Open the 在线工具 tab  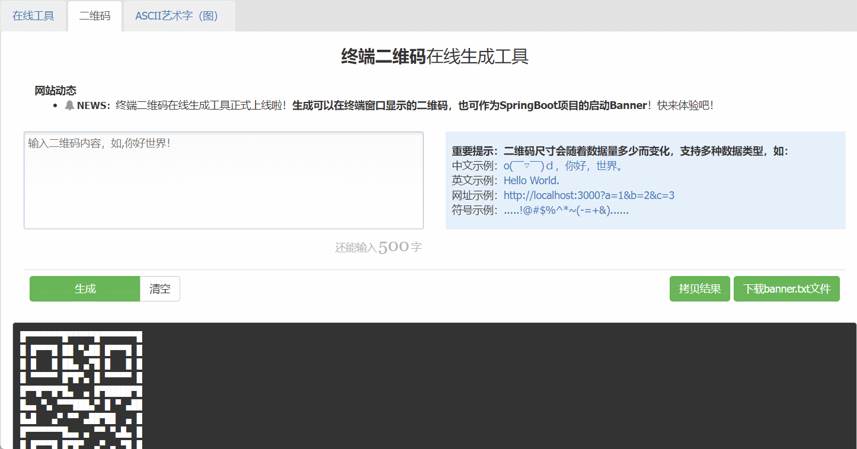(33, 16)
